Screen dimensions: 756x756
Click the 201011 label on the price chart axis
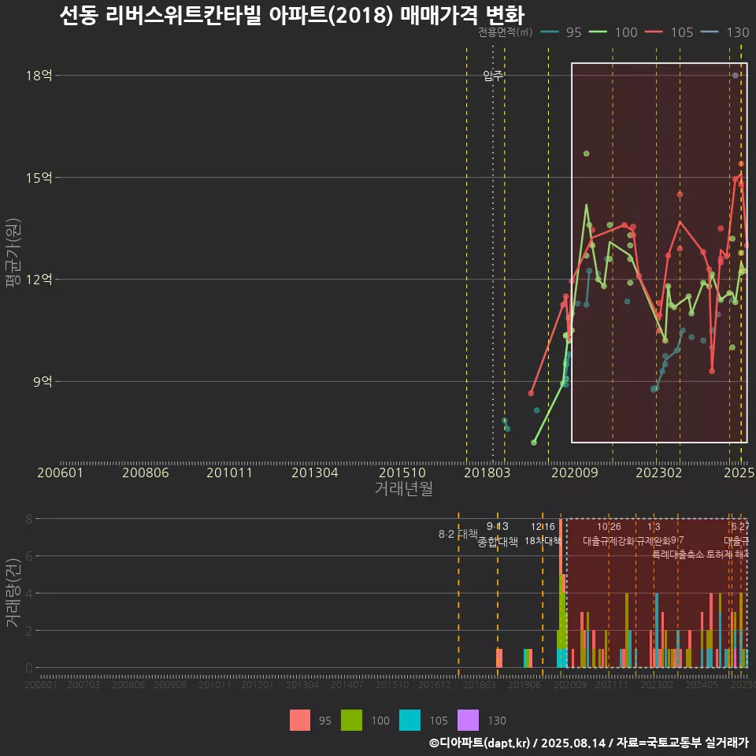point(229,472)
